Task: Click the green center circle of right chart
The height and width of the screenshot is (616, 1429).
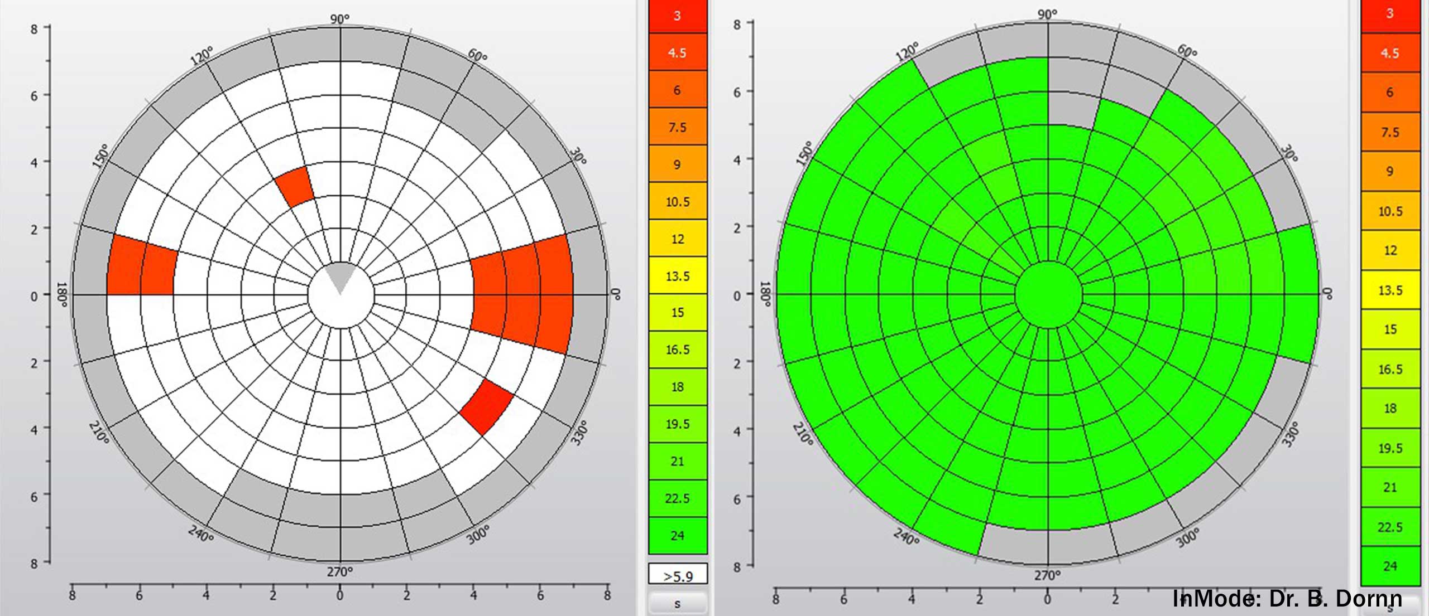Action: [x=1048, y=294]
